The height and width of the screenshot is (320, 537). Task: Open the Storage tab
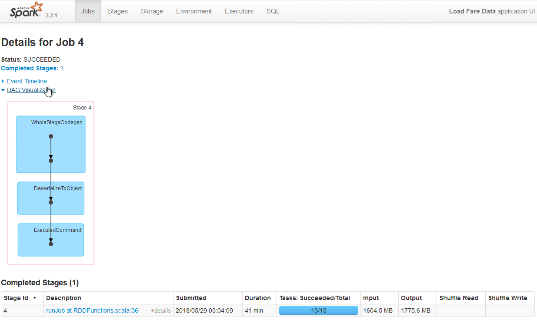[152, 11]
